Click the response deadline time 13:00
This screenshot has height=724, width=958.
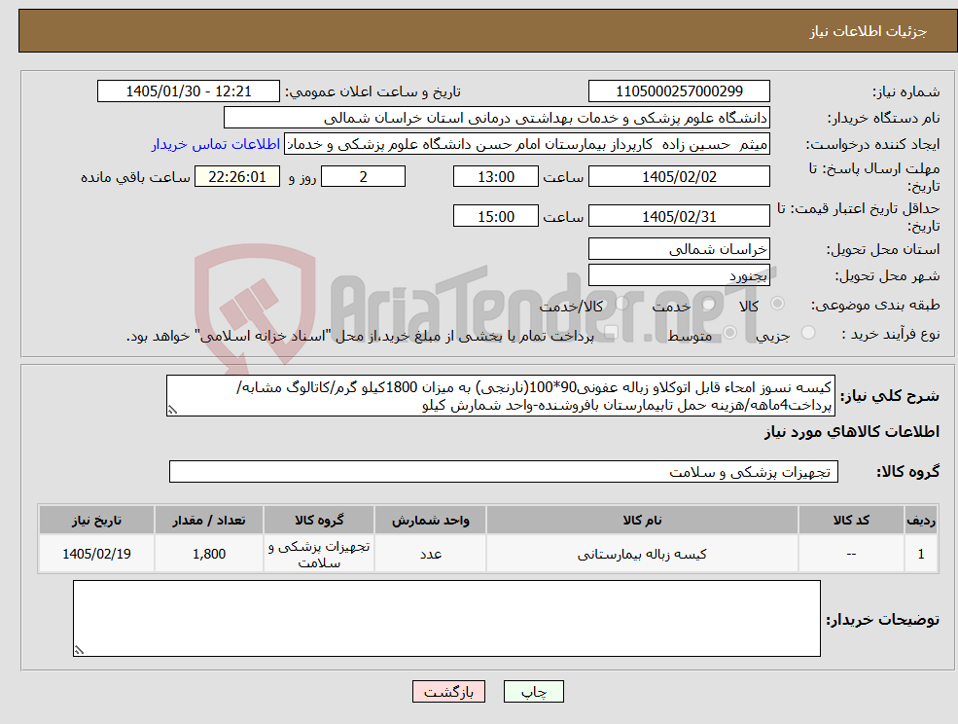(x=495, y=177)
